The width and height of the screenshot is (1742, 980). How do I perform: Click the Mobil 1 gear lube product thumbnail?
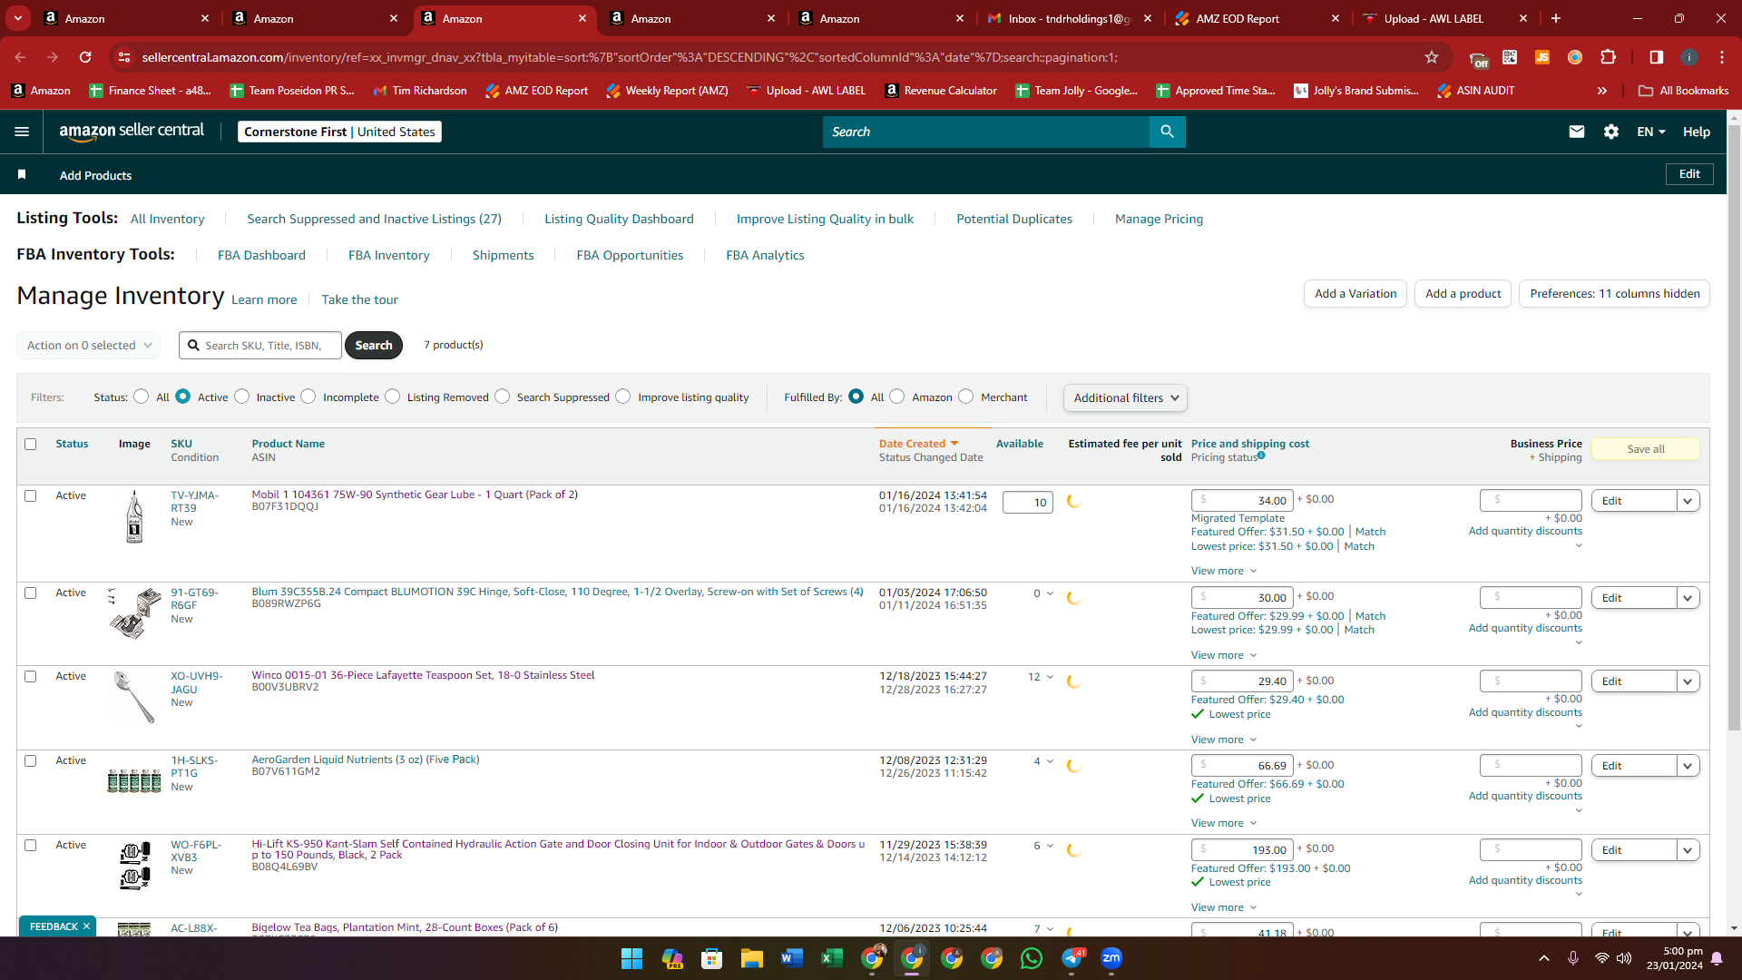[x=134, y=516]
